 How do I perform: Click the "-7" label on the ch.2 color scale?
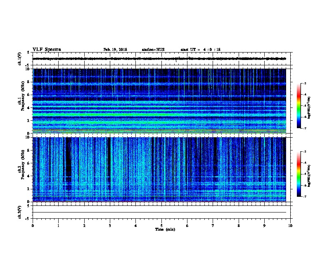pos(304,197)
